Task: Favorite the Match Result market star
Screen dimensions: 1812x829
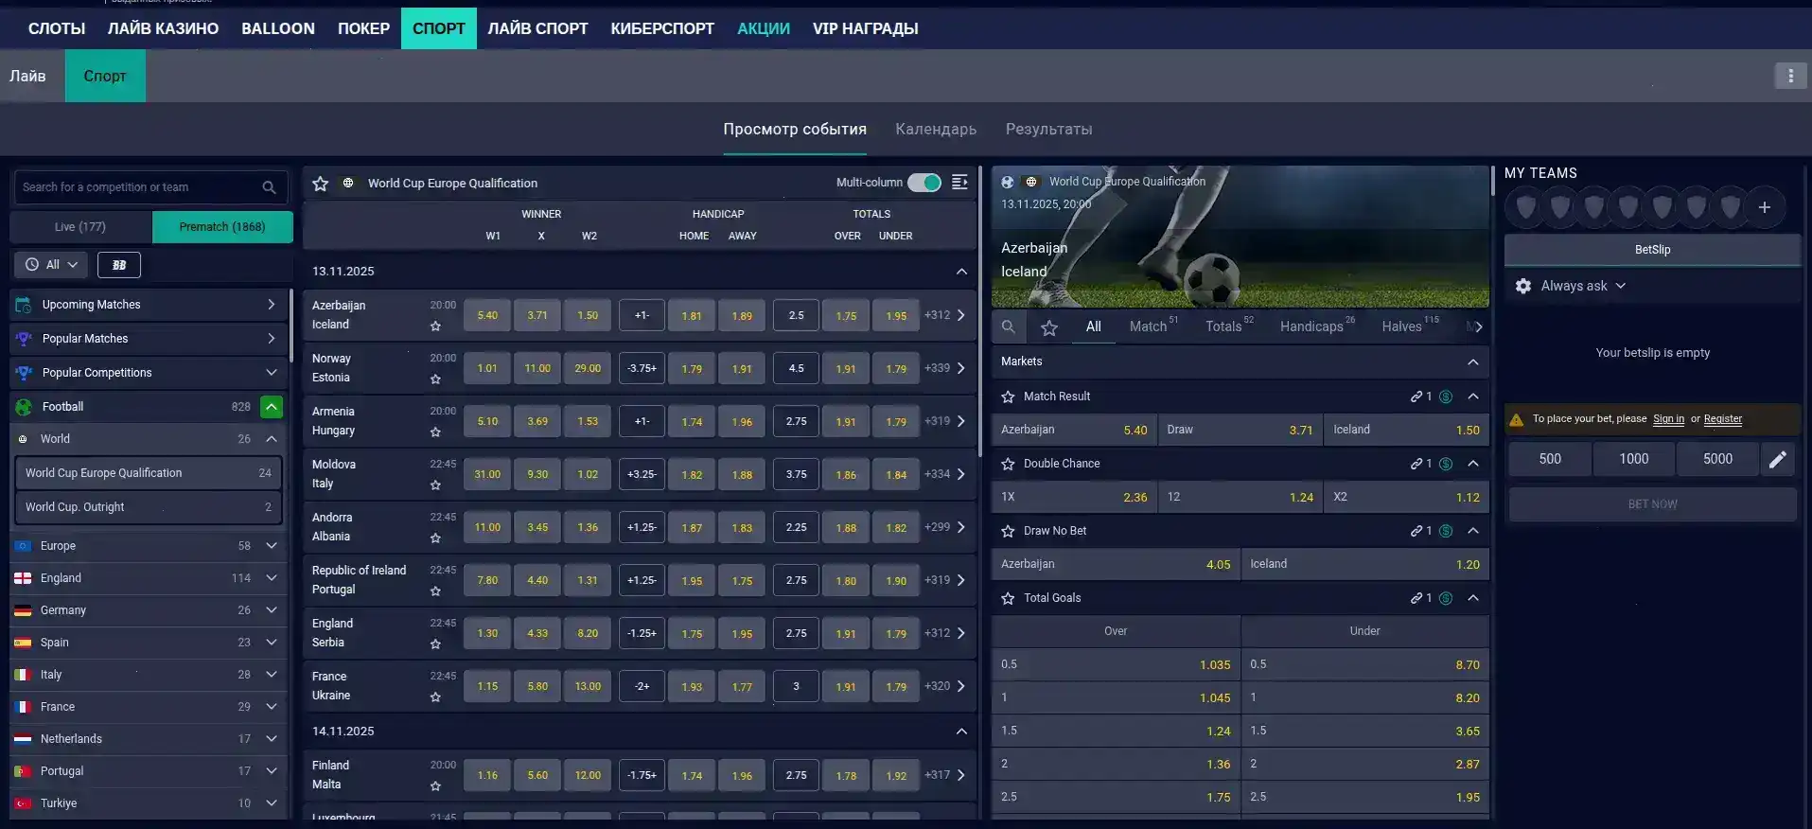Action: point(1009,397)
